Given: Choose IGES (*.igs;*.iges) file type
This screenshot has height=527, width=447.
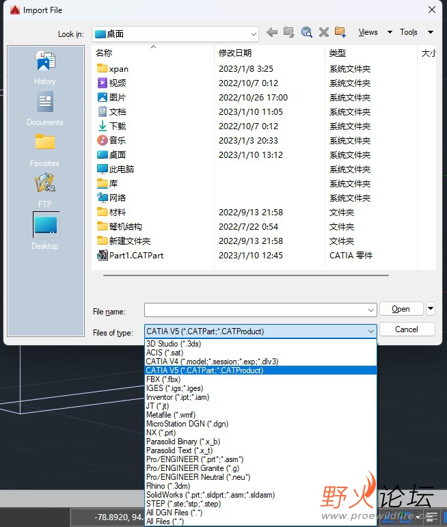Looking at the screenshot, I should coord(260,388).
